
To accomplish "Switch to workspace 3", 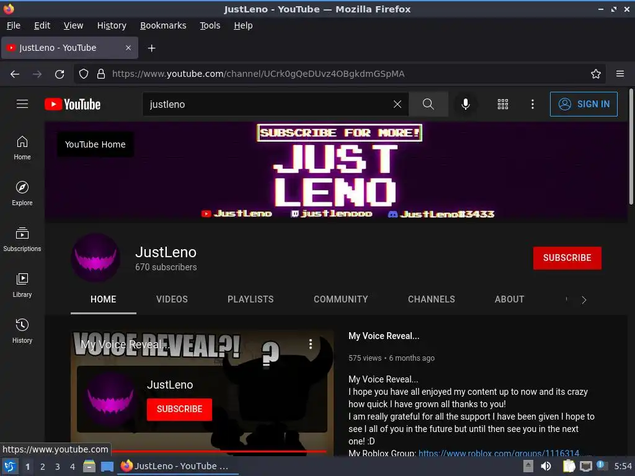I will [58, 467].
